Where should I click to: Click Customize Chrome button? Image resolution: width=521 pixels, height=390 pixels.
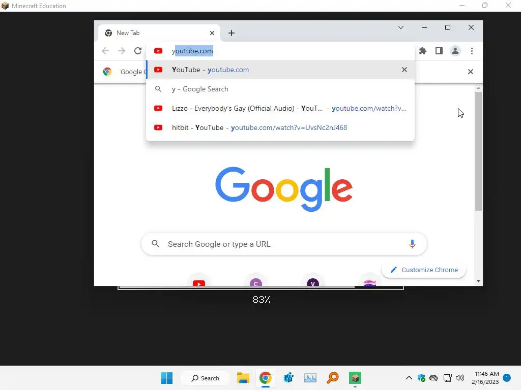424,270
